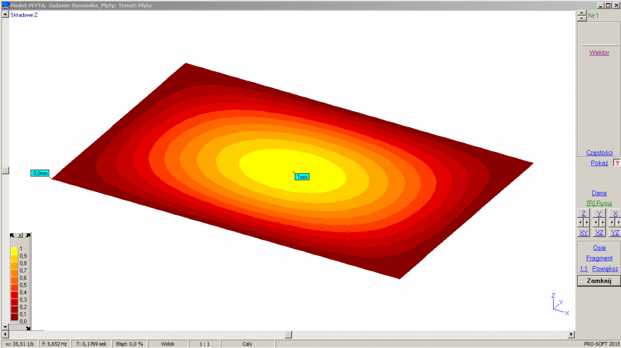Image resolution: width=621 pixels, height=348 pixels.
Task: Pick the yellow swatch for value 1
Action: point(14,251)
